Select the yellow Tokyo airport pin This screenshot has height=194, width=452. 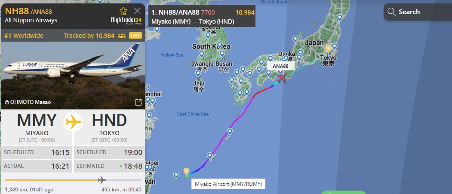point(328,49)
